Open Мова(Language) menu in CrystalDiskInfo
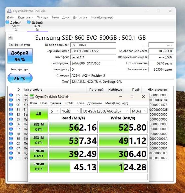Viewport: 185px width, 193px height. pos(102,17)
